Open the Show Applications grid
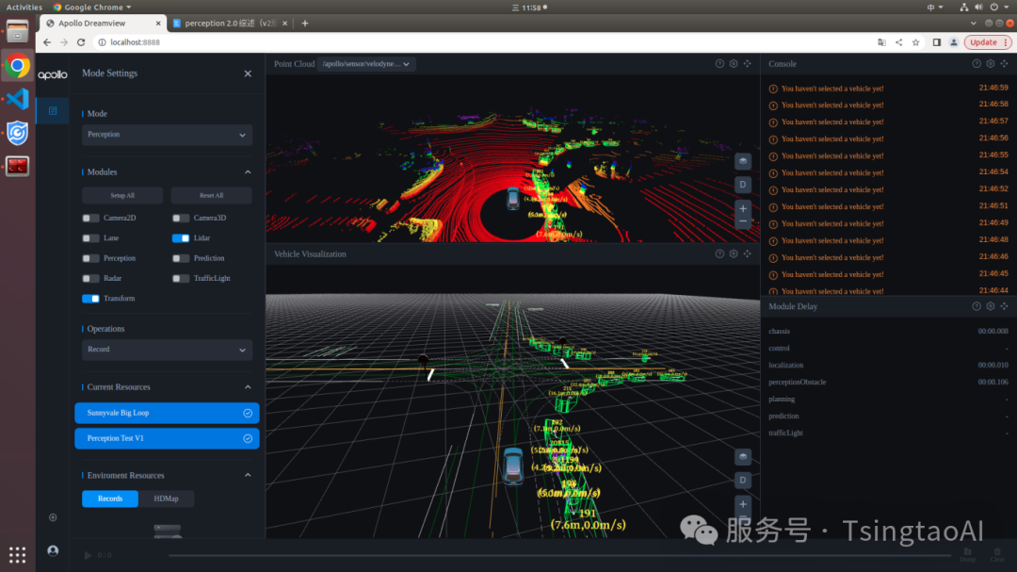The width and height of the screenshot is (1017, 572). (x=18, y=555)
